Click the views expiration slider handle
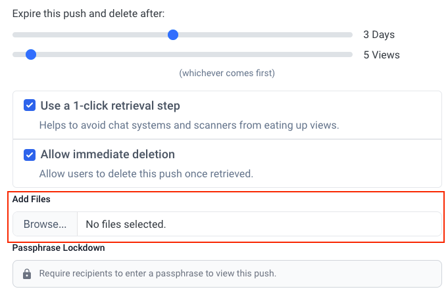448x304 pixels. point(31,54)
